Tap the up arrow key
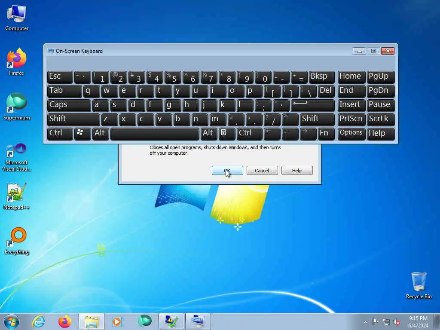Viewport: 440px width, 330px height. click(290, 120)
